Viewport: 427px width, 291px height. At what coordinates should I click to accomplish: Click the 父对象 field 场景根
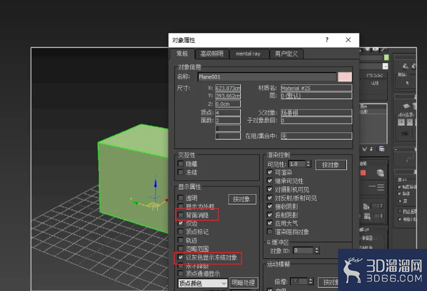pos(317,113)
